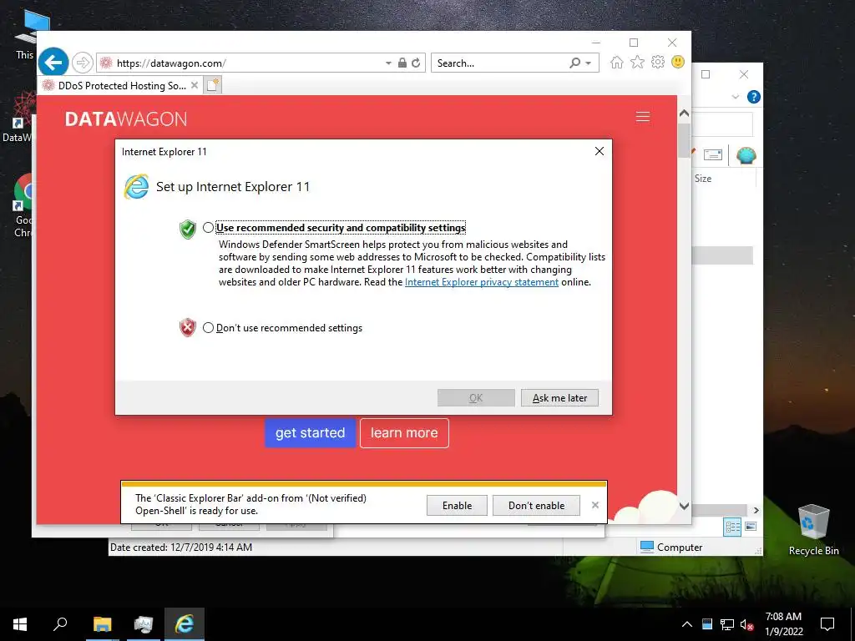
Task: Open the Server Manager taskbar icon
Action: coord(144,624)
